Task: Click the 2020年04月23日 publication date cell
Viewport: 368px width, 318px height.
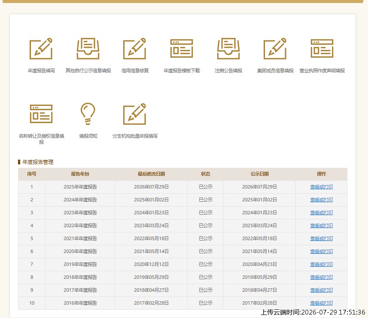Action: [x=259, y=265]
